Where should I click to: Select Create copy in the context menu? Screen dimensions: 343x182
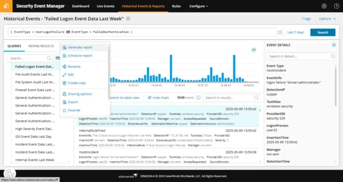tap(77, 83)
